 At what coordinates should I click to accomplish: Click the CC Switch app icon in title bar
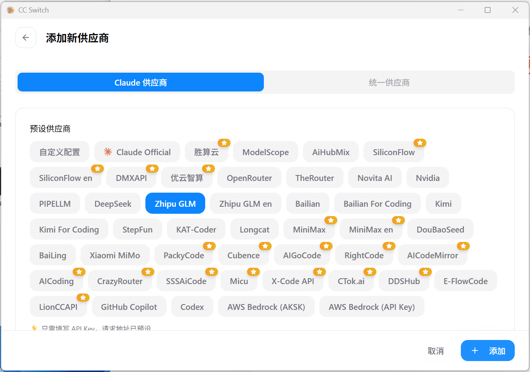[x=11, y=10]
